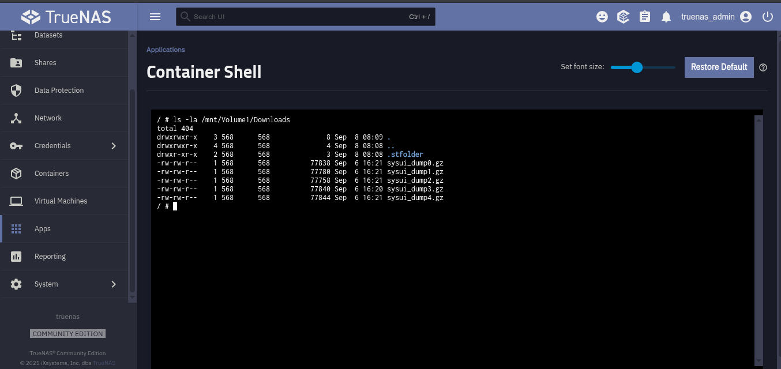The height and width of the screenshot is (369, 781).
Task: Expand the System submenu chevron
Action: pyautogui.click(x=114, y=284)
